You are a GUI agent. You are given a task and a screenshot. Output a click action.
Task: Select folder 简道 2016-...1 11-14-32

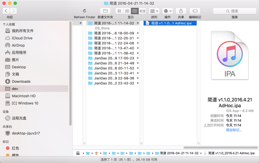click(x=113, y=23)
